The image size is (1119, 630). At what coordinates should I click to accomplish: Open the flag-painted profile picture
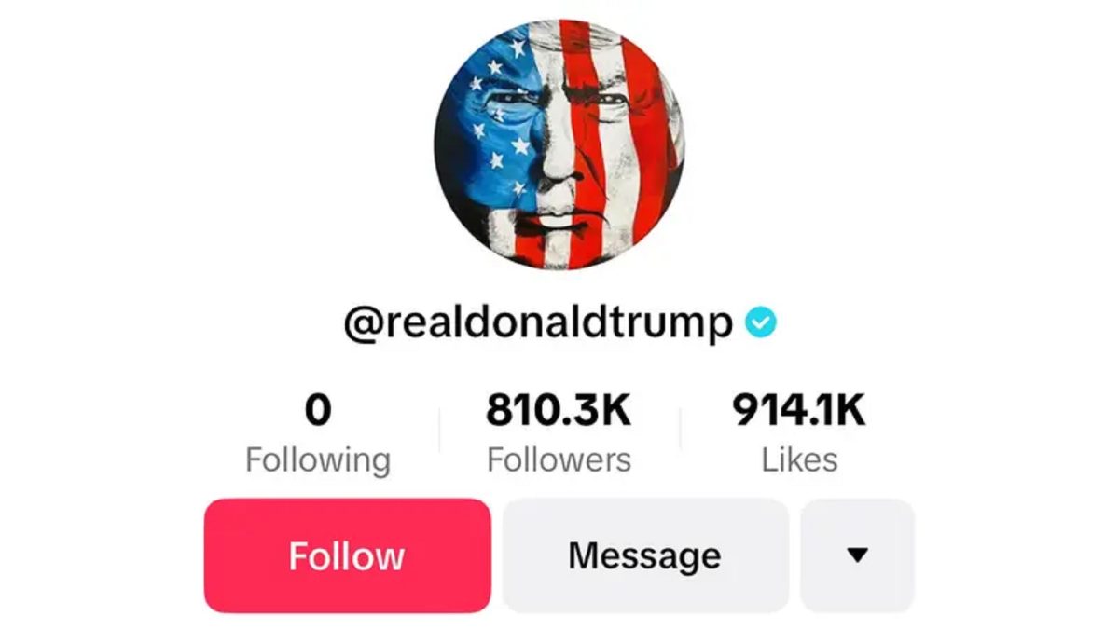click(x=559, y=144)
